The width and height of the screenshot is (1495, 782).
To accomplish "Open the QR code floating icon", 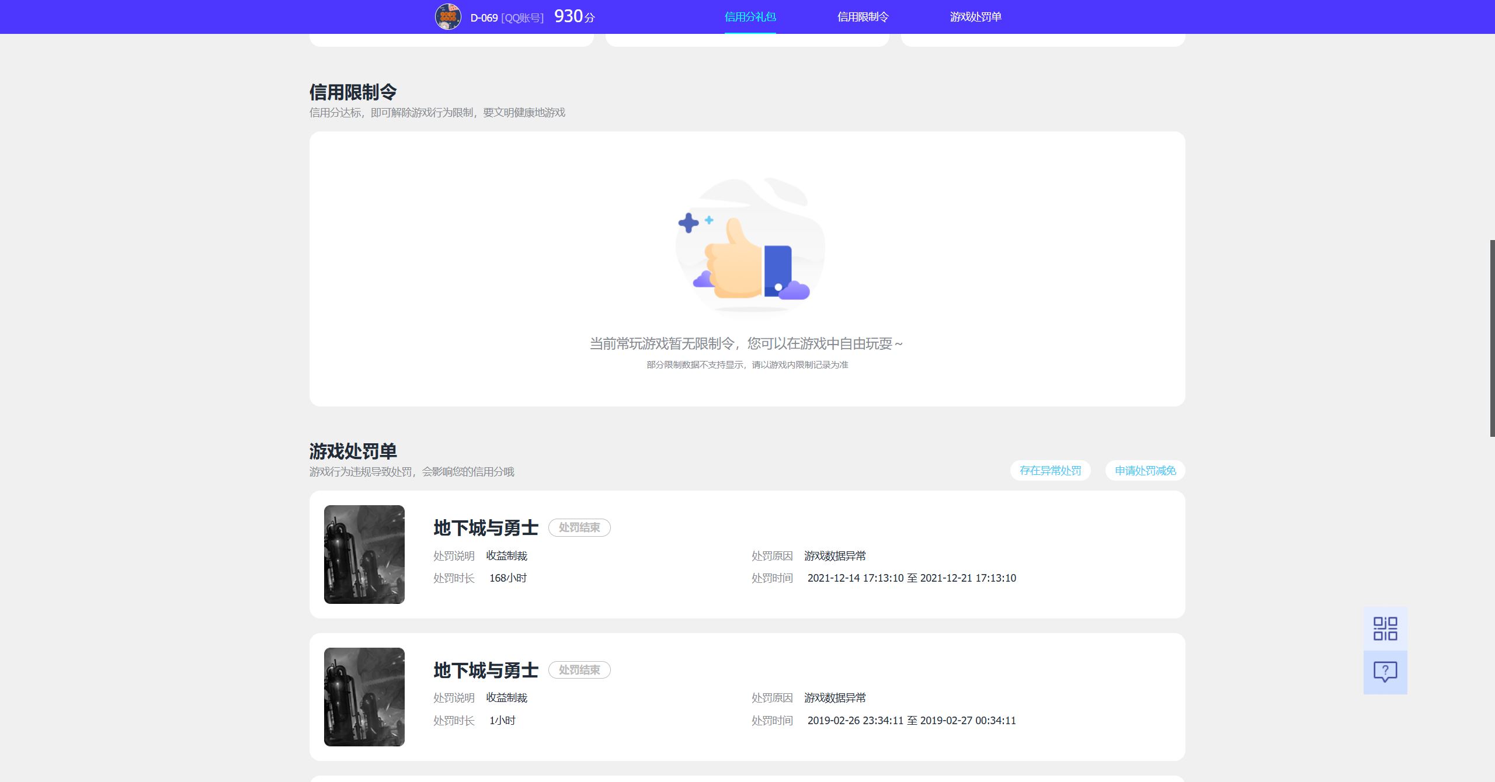I will 1385,628.
